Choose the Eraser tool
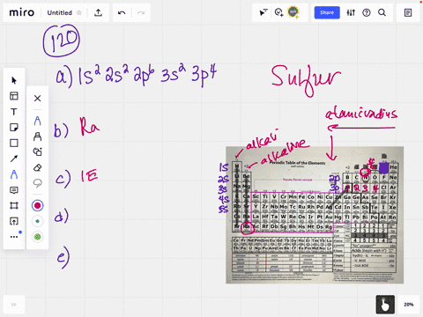 point(37,167)
